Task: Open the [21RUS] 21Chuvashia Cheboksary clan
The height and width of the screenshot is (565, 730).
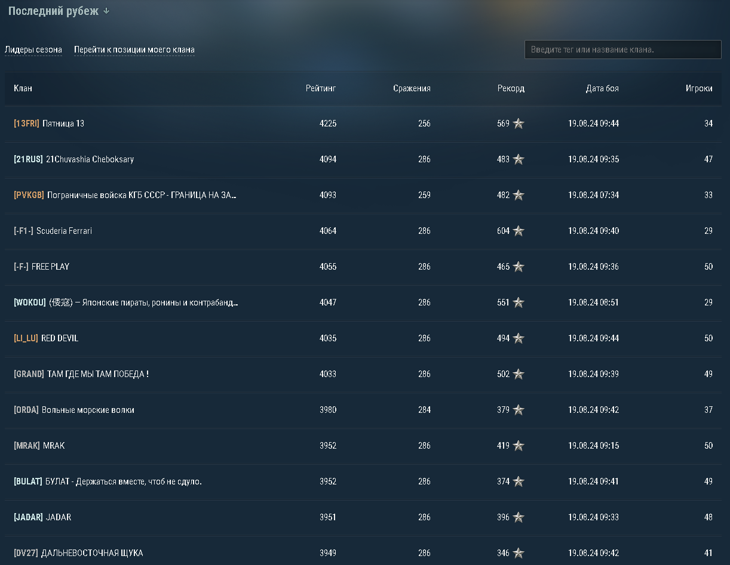Action: click(73, 159)
